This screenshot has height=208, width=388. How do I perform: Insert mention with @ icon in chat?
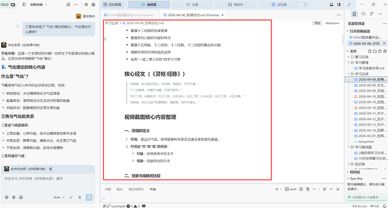pos(6,197)
